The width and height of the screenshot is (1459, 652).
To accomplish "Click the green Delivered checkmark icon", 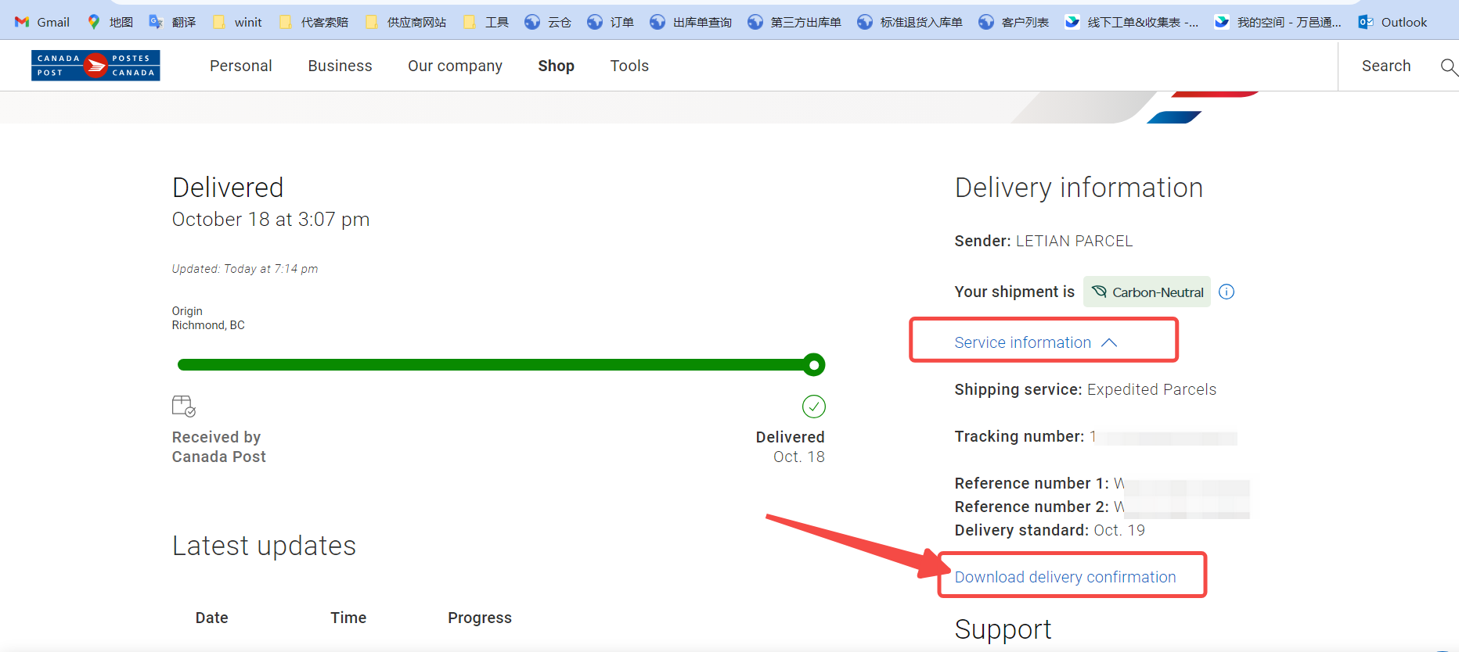I will [814, 407].
